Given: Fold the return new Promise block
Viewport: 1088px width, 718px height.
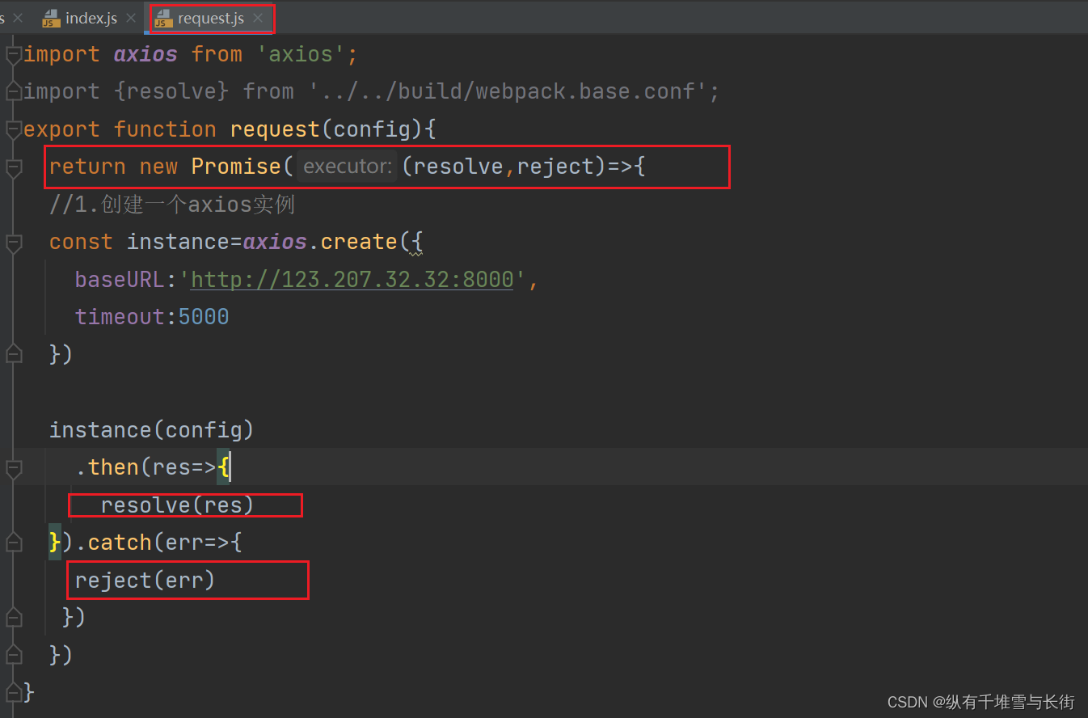Looking at the screenshot, I should click(x=12, y=167).
